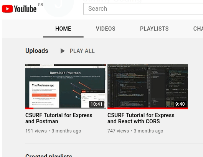This screenshot has height=157, width=203.
Task: Click the full red progress bar under CORS video
Action: pos(148,108)
